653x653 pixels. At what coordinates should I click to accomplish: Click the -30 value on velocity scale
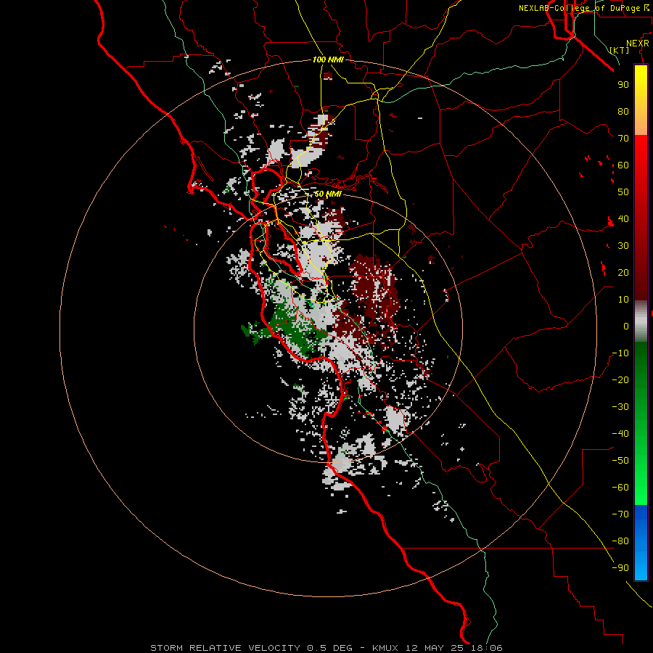(x=620, y=407)
